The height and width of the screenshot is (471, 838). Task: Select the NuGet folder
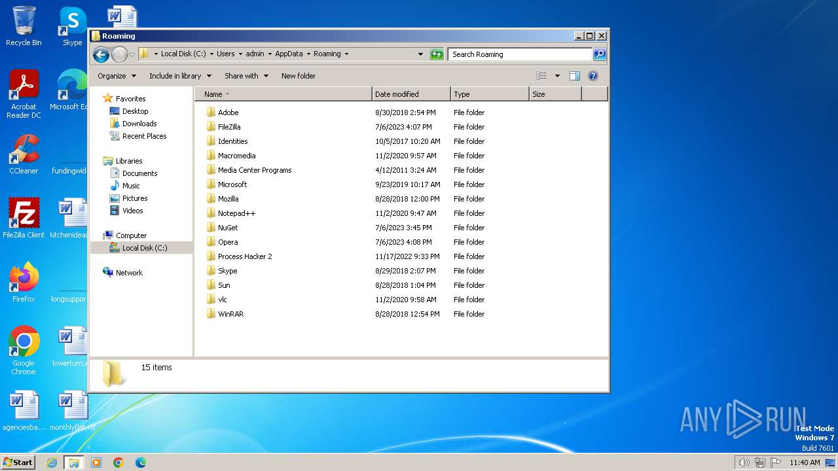(x=228, y=228)
